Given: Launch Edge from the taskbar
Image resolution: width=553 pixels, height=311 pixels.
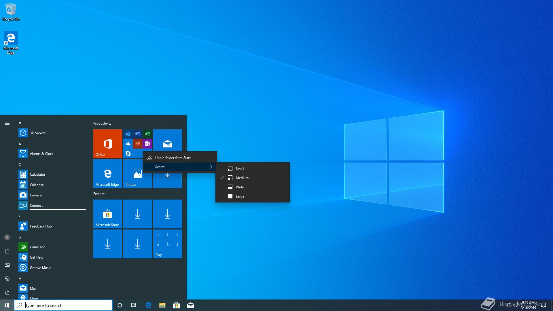Looking at the screenshot, I should (148, 305).
